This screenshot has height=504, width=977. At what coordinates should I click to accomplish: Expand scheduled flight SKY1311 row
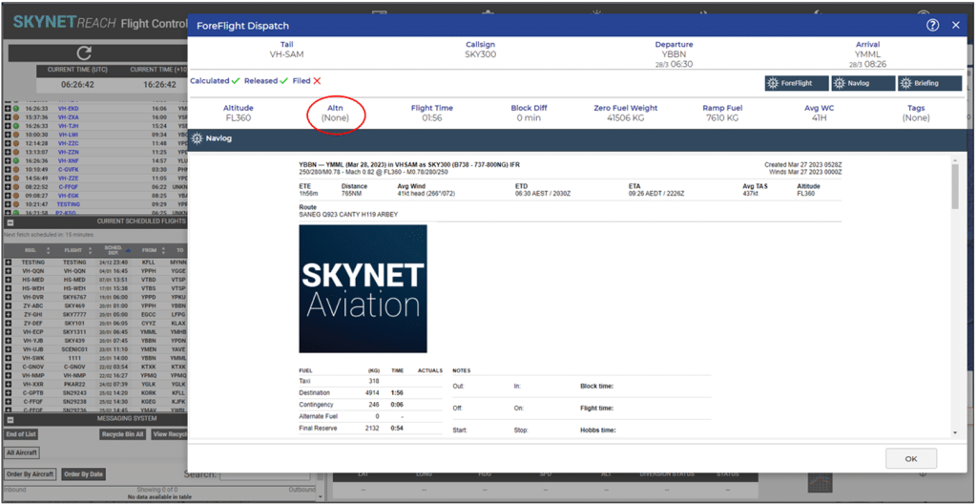coord(8,332)
